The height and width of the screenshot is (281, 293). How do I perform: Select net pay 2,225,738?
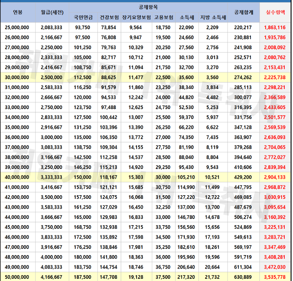275,77
